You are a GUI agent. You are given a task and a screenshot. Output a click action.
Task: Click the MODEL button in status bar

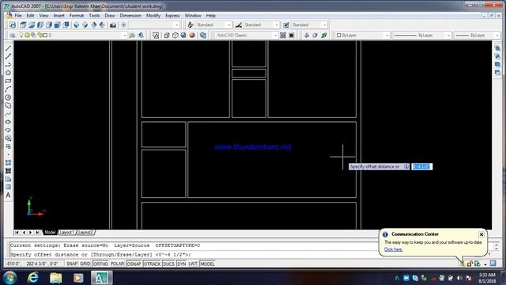[x=207, y=264]
